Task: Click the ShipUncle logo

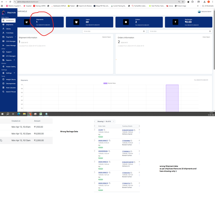Action: tap(9, 13)
